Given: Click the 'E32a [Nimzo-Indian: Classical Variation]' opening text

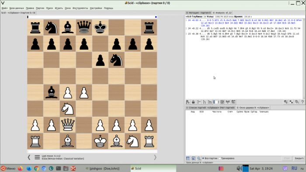Looking at the screenshot, I should pyautogui.click(x=63, y=159).
